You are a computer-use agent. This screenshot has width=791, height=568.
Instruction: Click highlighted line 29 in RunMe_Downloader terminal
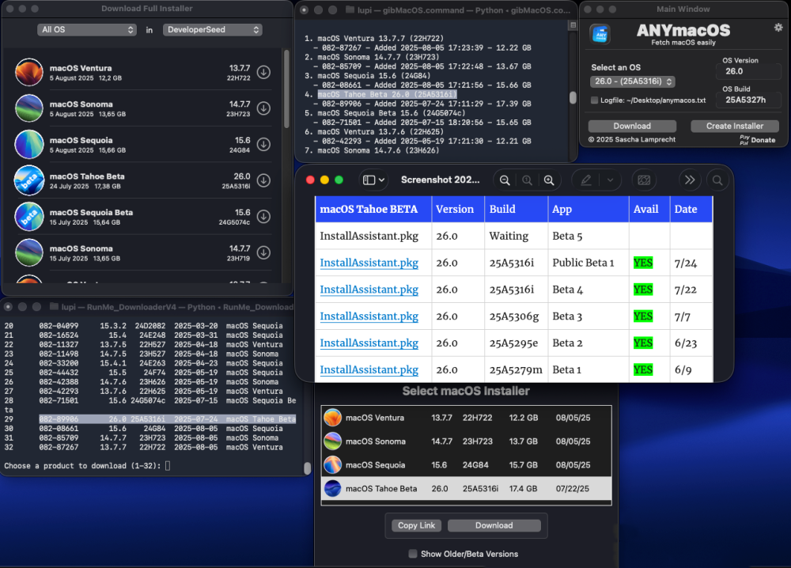point(167,419)
